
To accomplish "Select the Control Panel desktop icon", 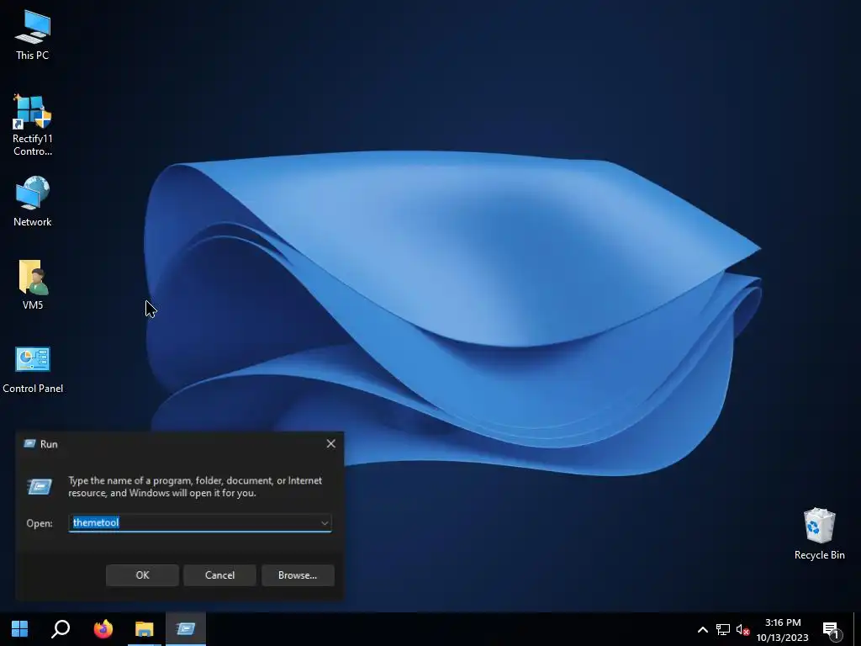I will coord(33,369).
